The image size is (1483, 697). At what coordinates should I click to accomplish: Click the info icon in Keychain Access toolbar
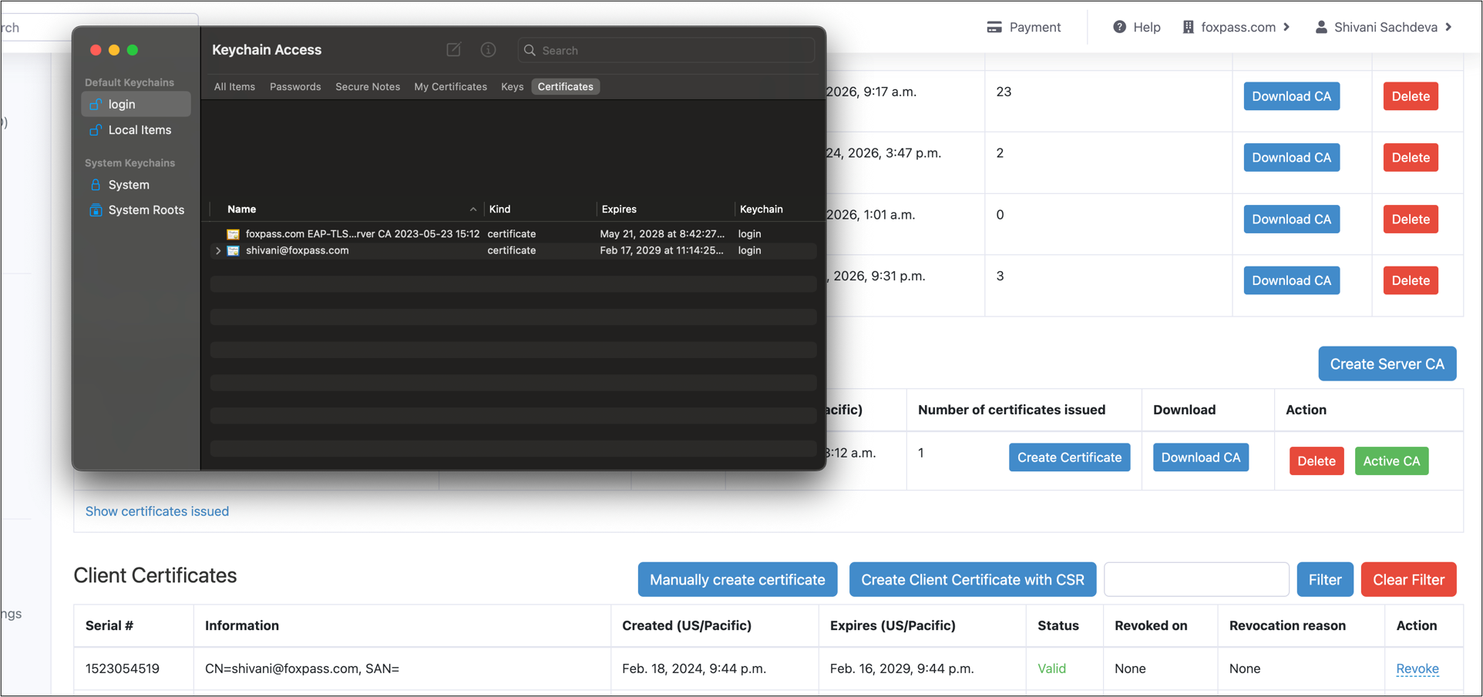tap(488, 49)
